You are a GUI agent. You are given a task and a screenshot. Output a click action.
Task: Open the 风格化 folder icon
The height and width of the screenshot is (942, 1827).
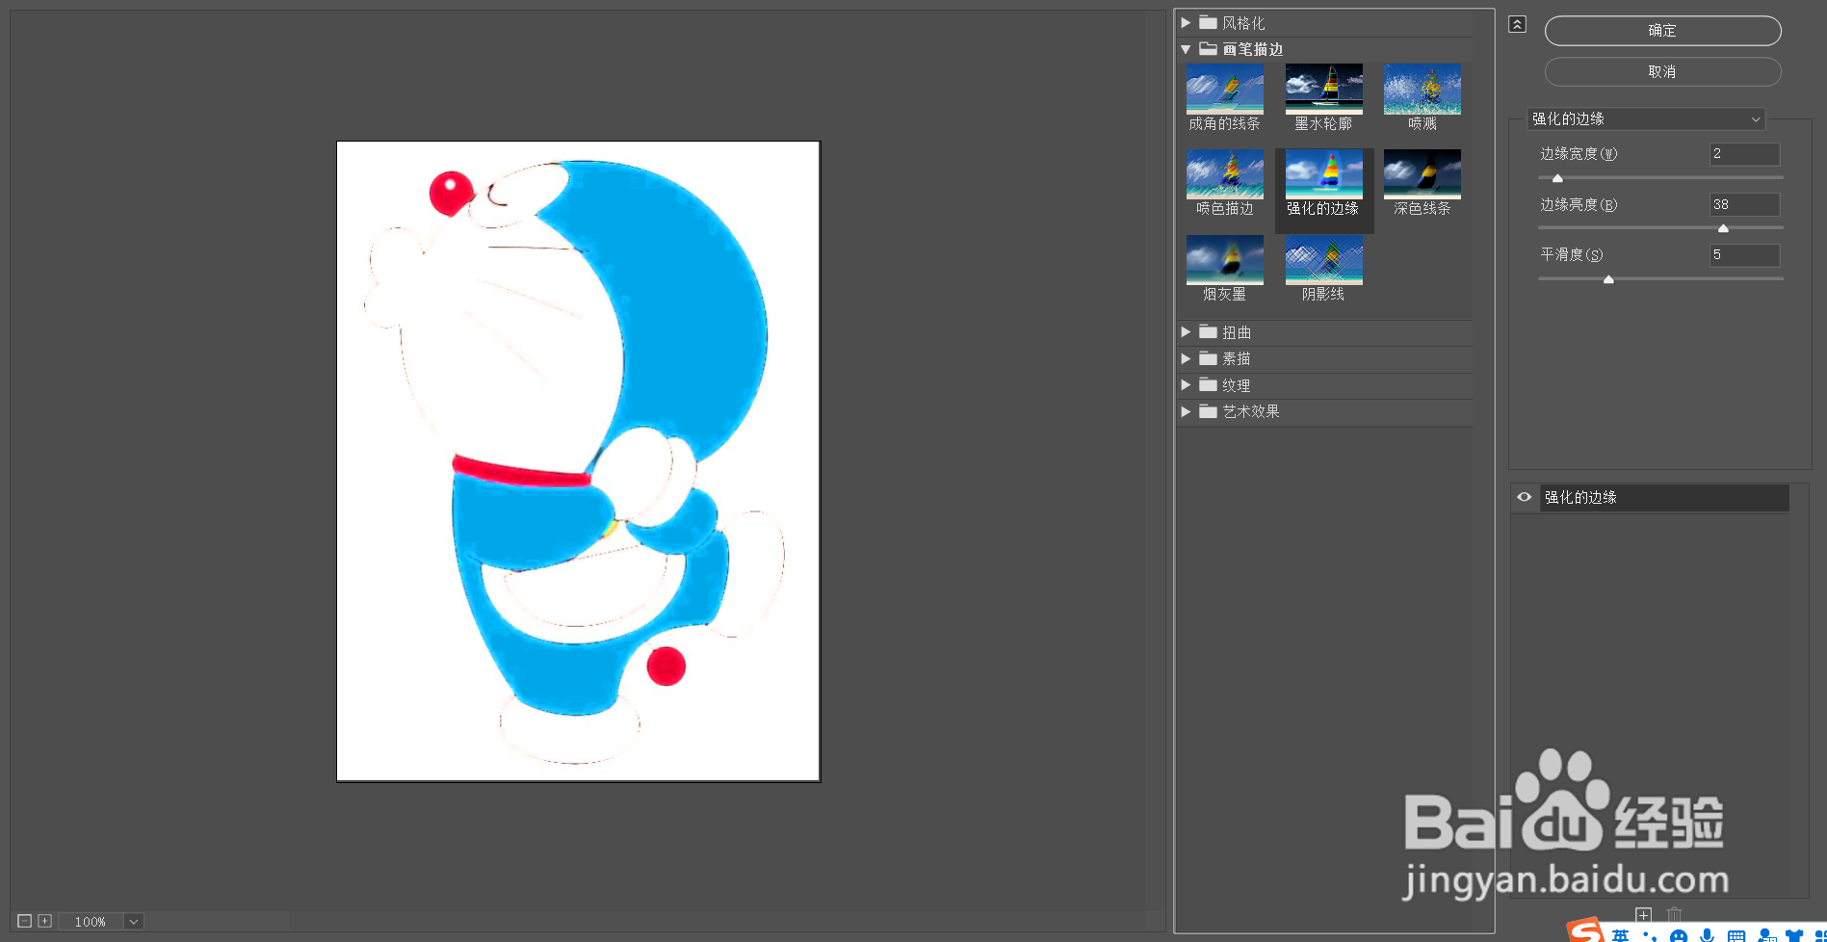tap(1208, 22)
